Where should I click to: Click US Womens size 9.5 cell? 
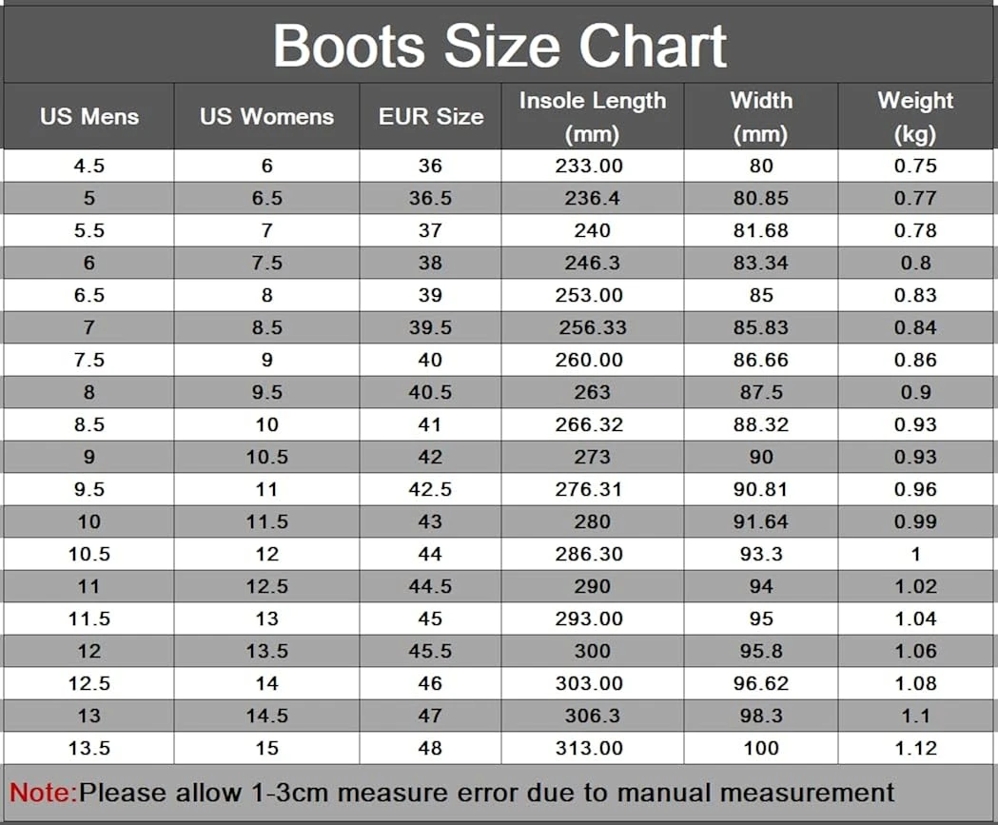tap(266, 392)
